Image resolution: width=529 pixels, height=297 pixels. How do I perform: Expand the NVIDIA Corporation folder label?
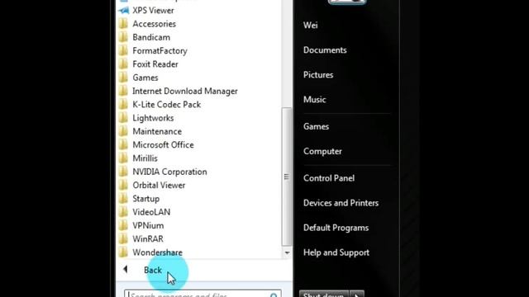pyautogui.click(x=169, y=172)
